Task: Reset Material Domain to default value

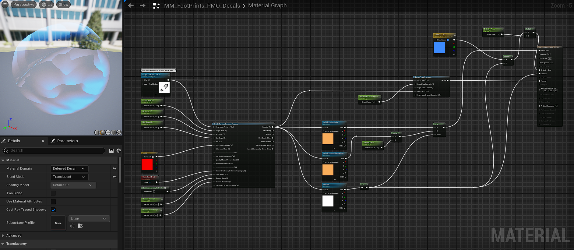Action: tap(114, 169)
